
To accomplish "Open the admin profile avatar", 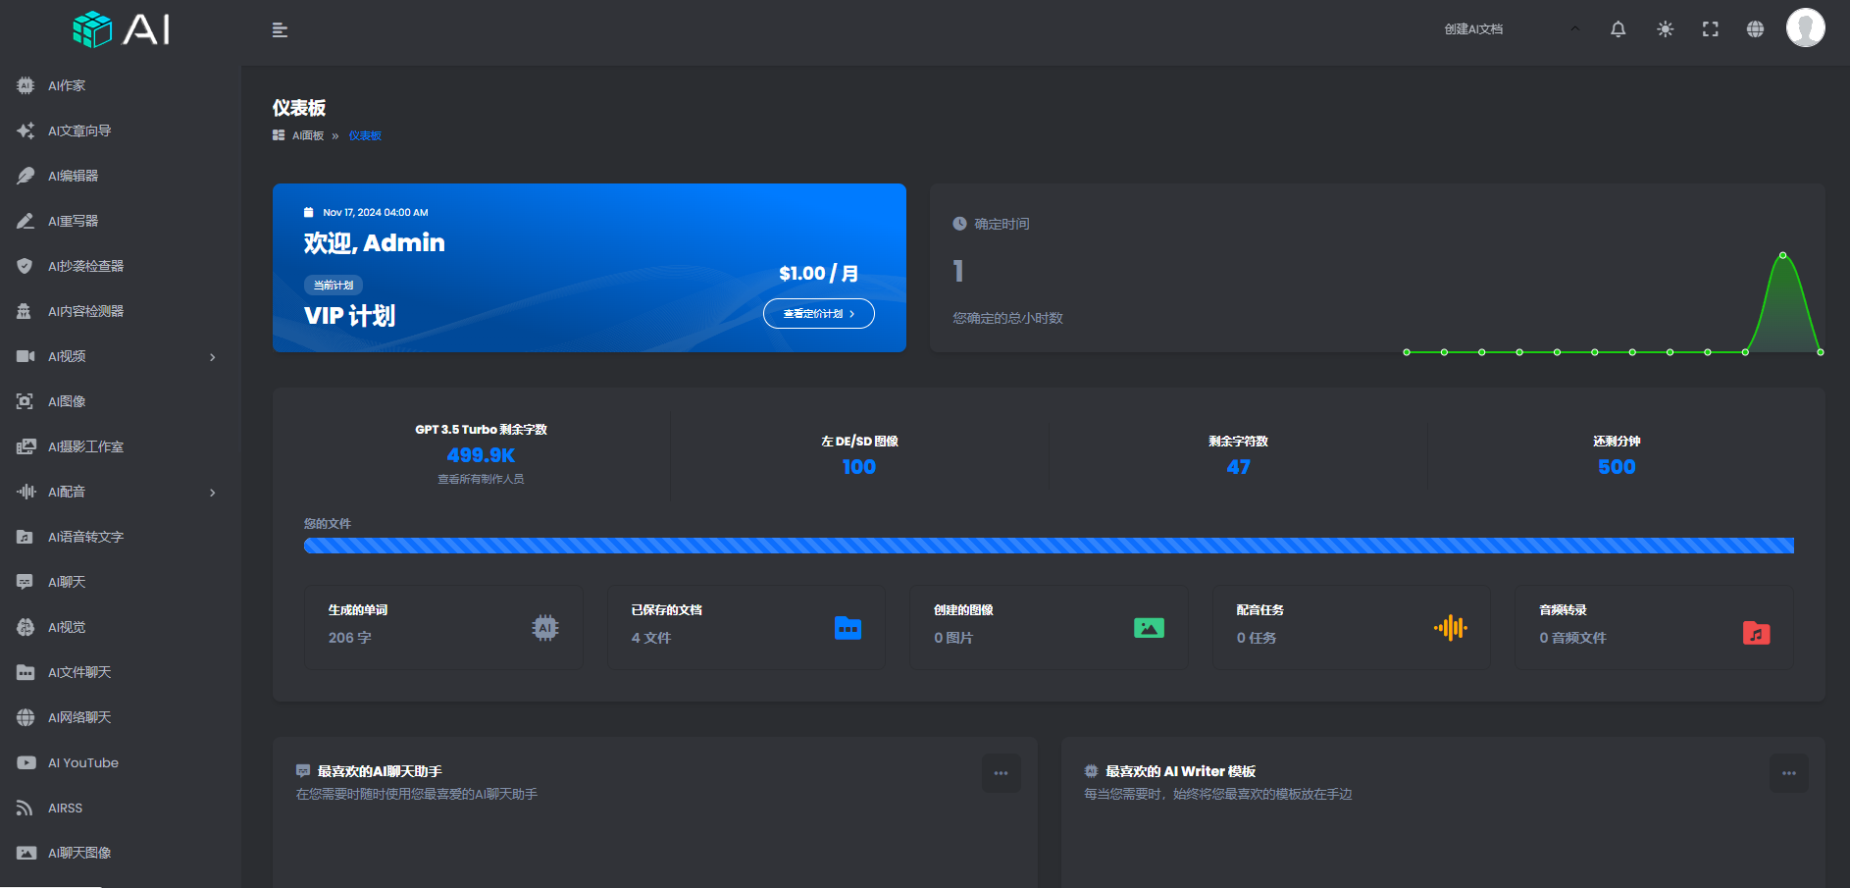I will (1805, 27).
